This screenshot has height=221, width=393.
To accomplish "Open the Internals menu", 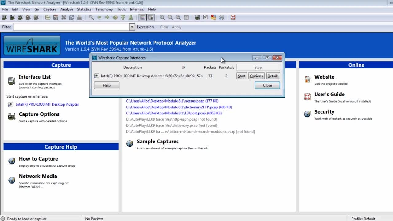I will pyautogui.click(x=137, y=9).
